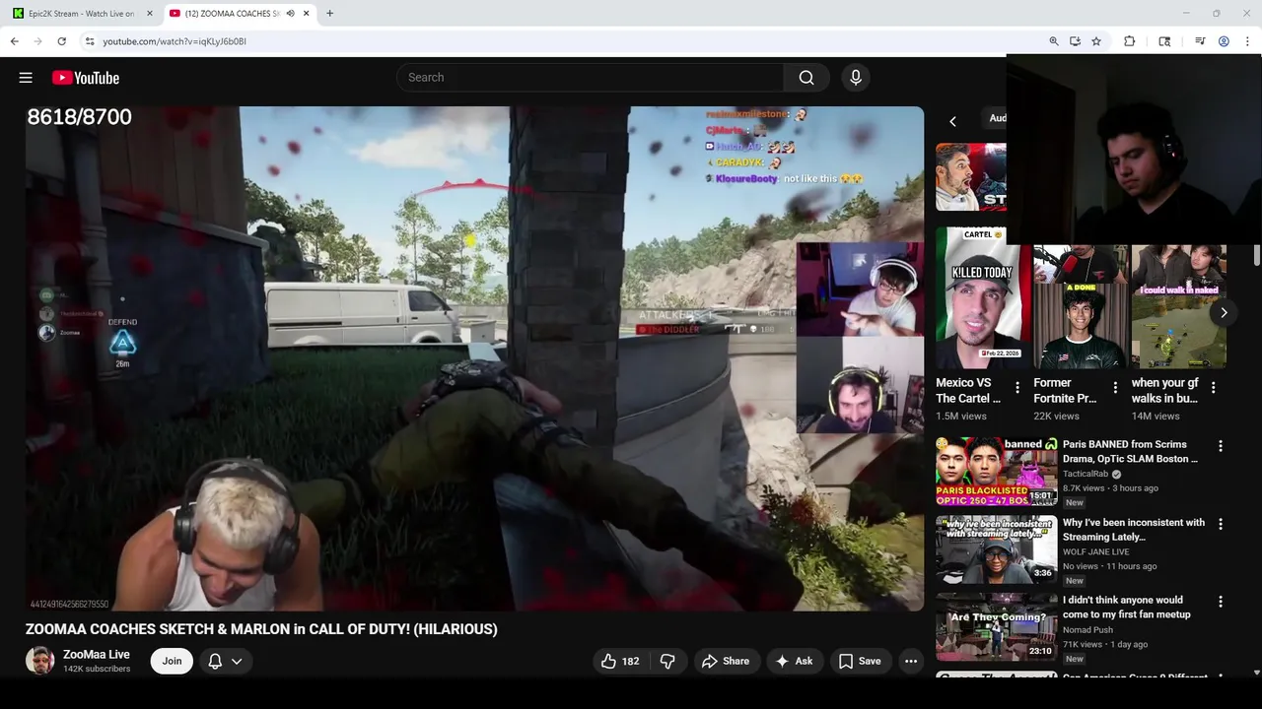Open the Extensions puzzle icon

point(1130,41)
